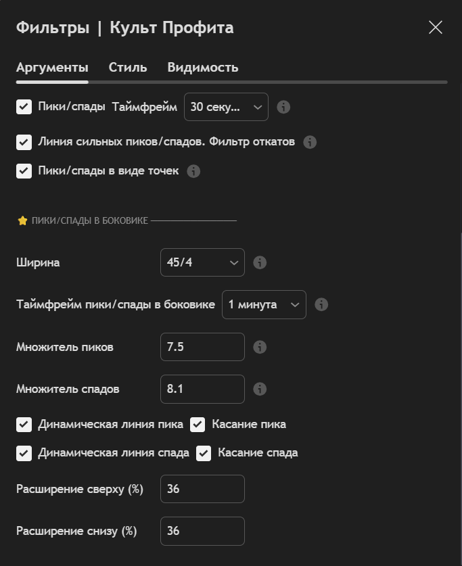Uncheck the Пики/спады checkbox
The width and height of the screenshot is (462, 566).
24,107
